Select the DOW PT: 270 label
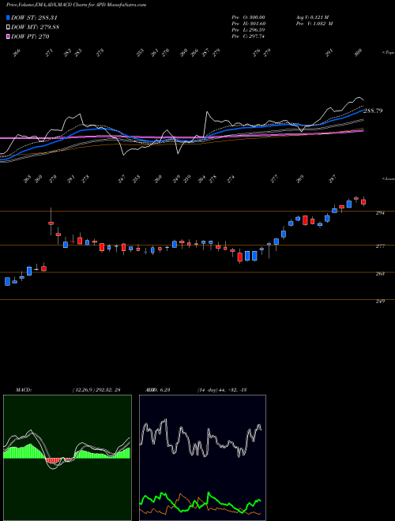 (x=30, y=36)
